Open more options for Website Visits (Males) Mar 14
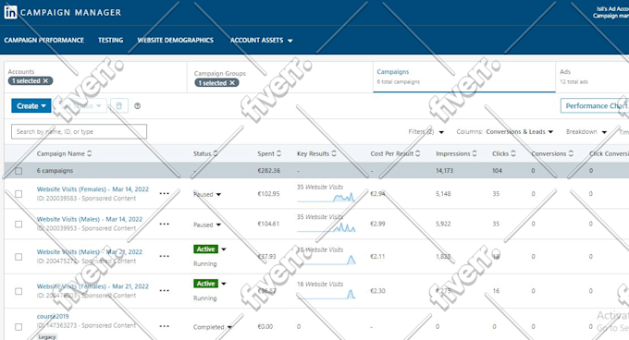The width and height of the screenshot is (629, 340). coord(164,224)
